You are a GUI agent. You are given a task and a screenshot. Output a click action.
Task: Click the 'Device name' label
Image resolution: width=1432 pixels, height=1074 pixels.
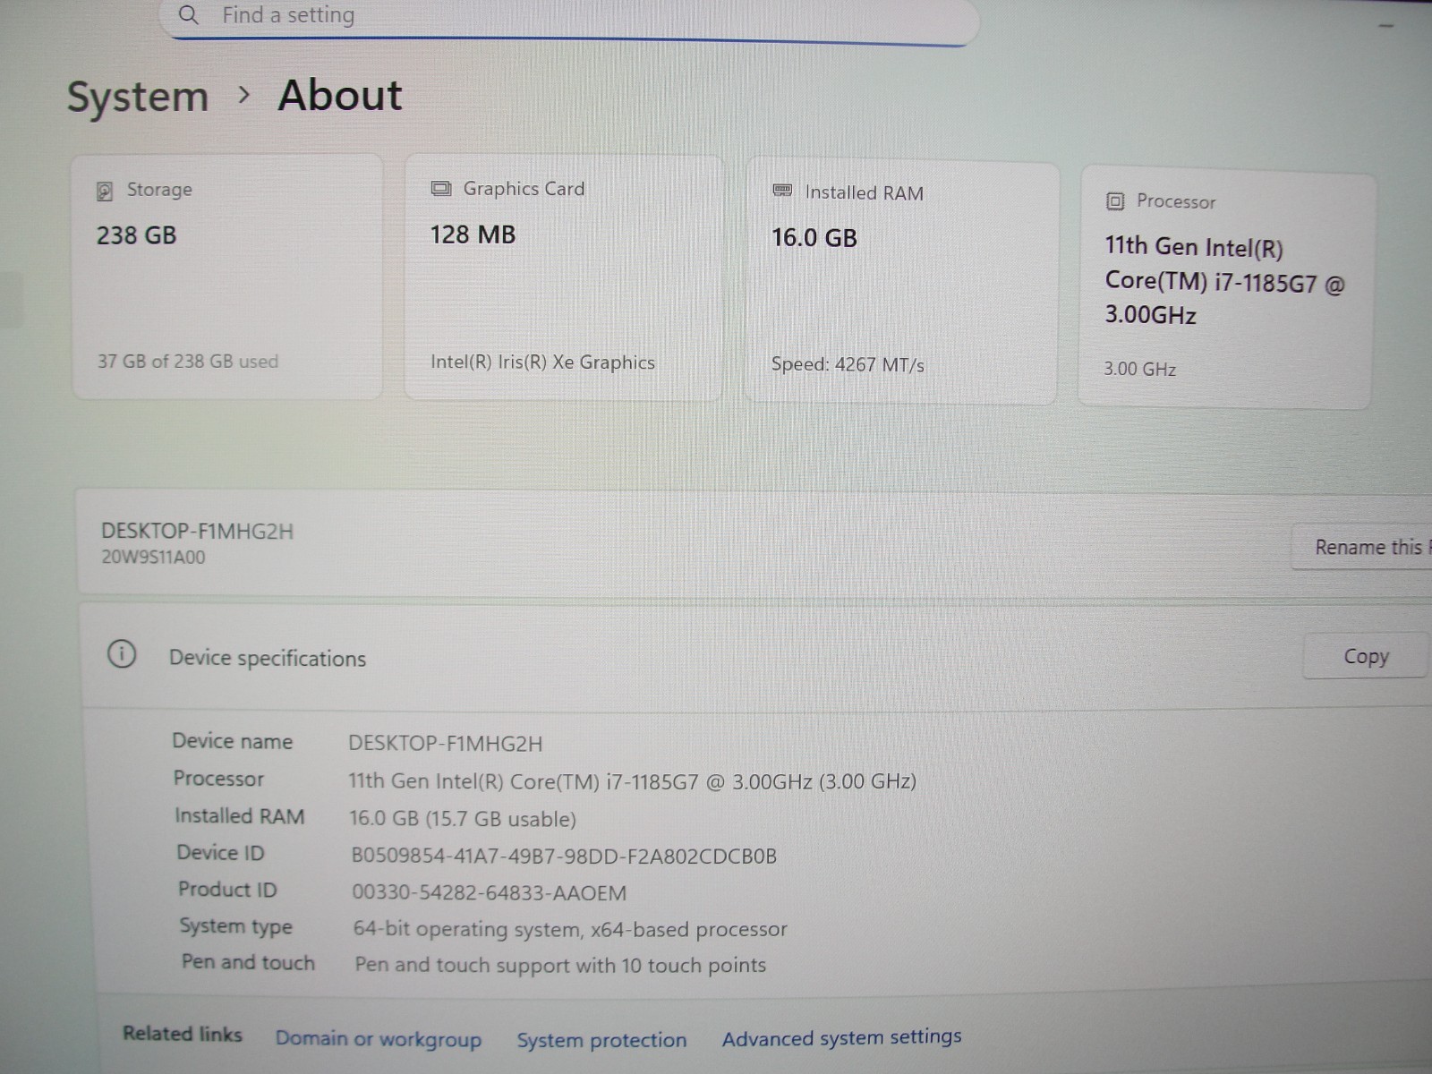233,741
